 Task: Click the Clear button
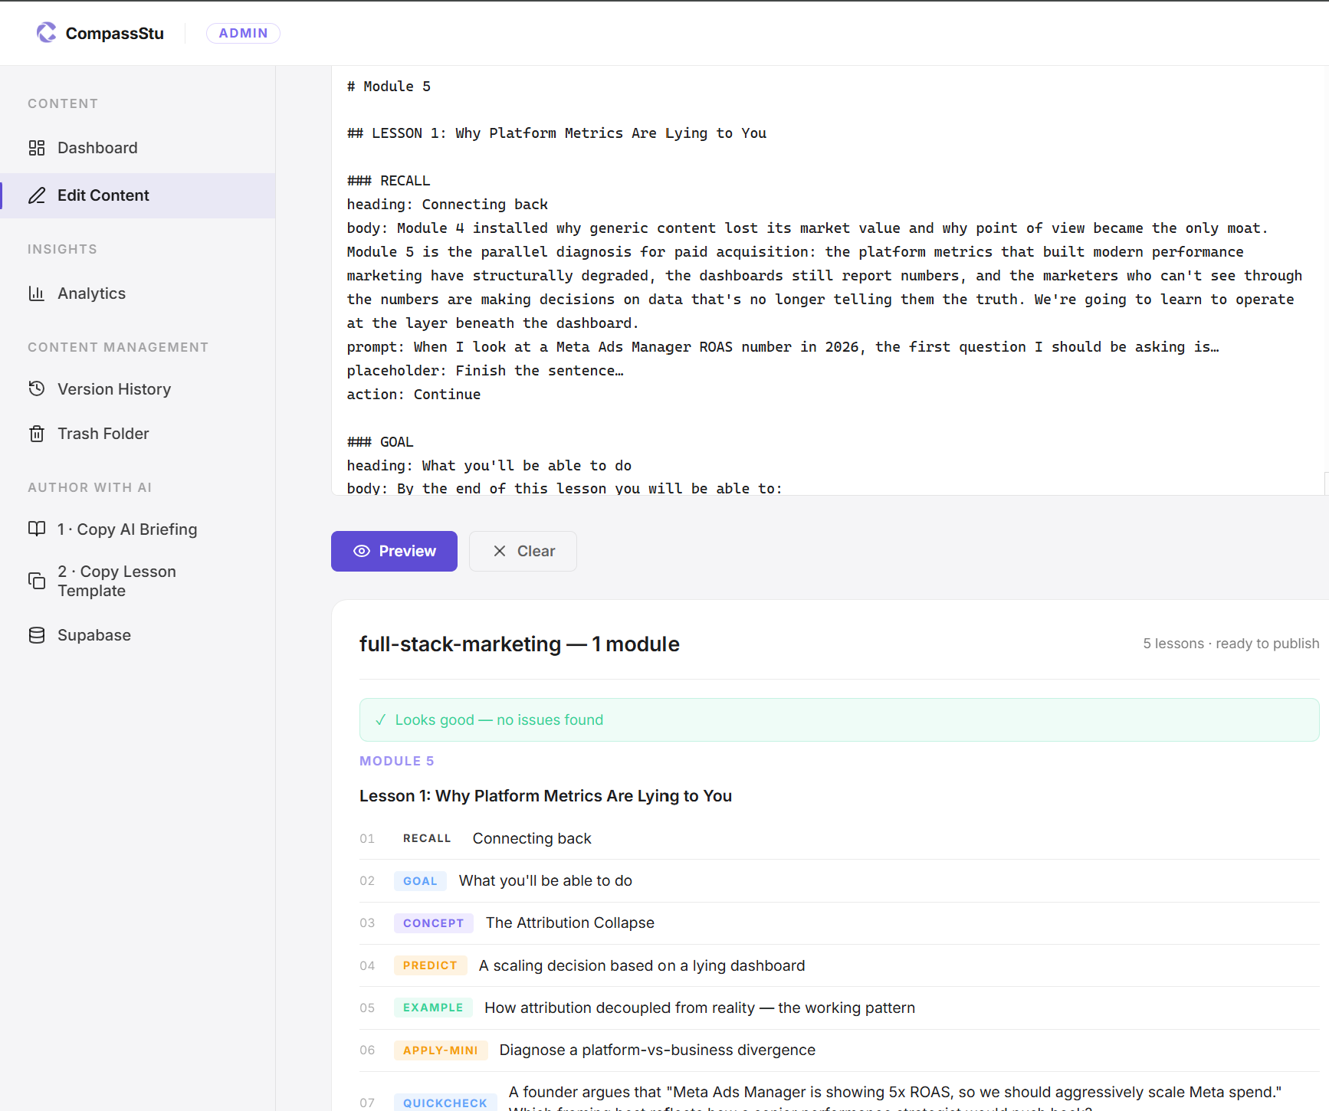pyautogui.click(x=523, y=551)
